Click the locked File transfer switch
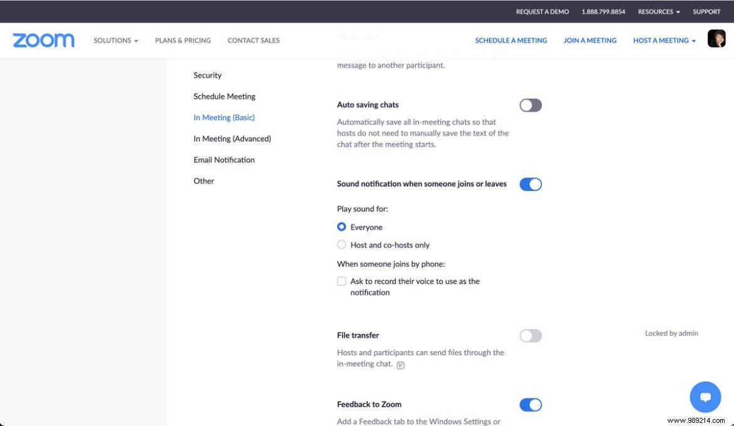 pos(530,336)
